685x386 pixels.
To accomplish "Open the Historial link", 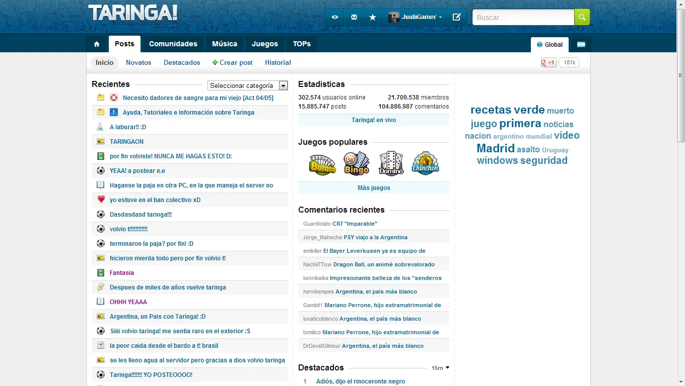I will (278, 62).
